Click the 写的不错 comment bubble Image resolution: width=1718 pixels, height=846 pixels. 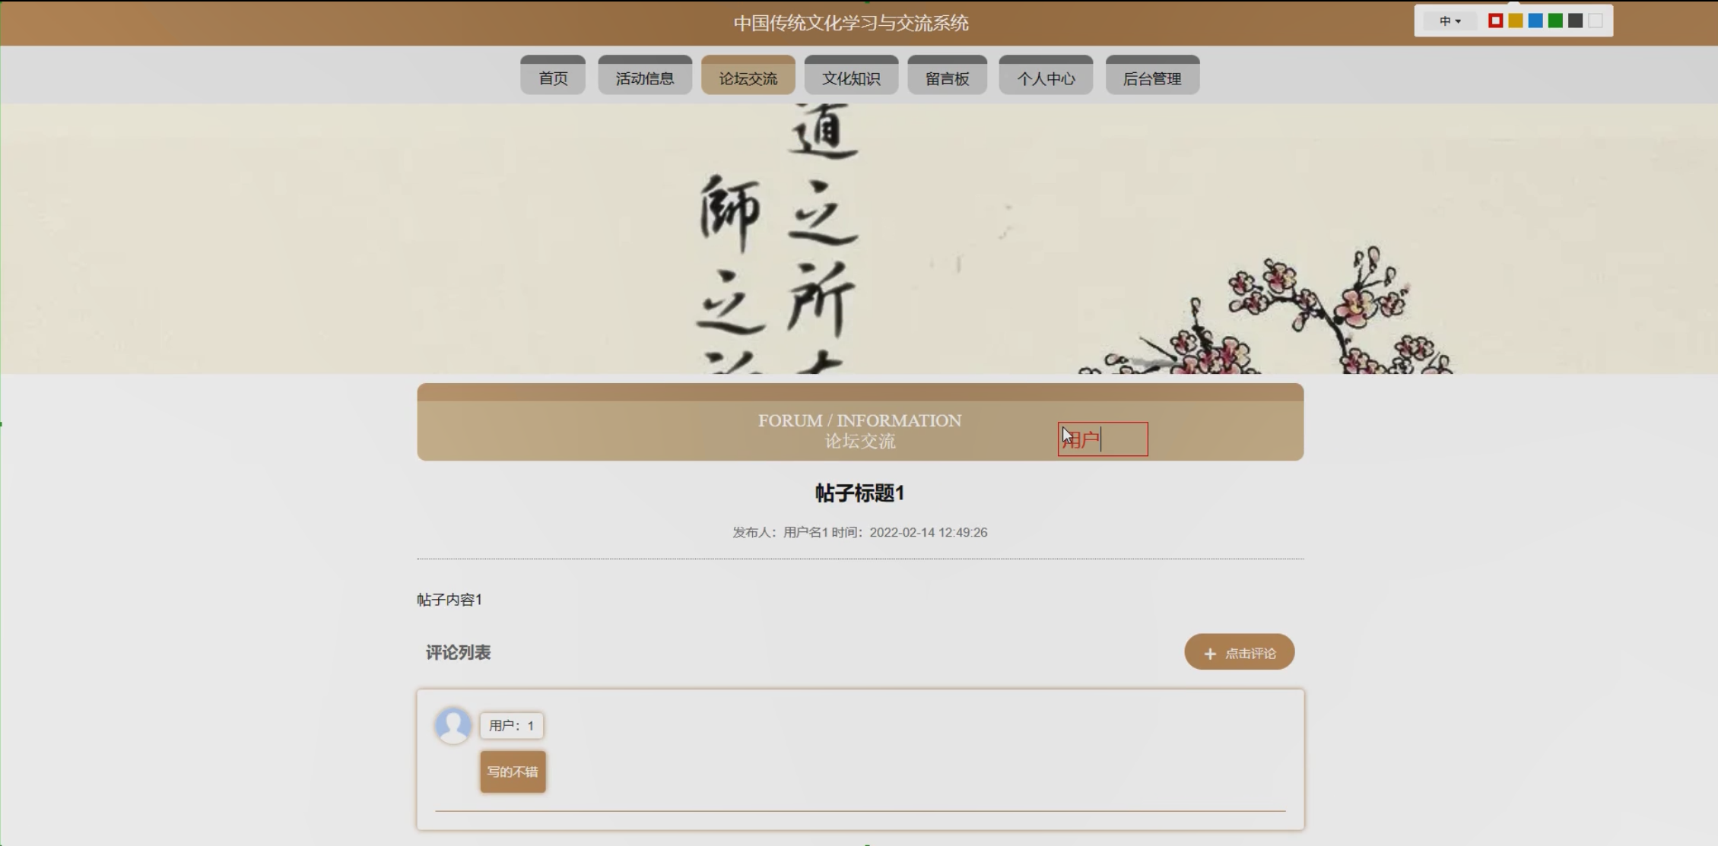513,772
